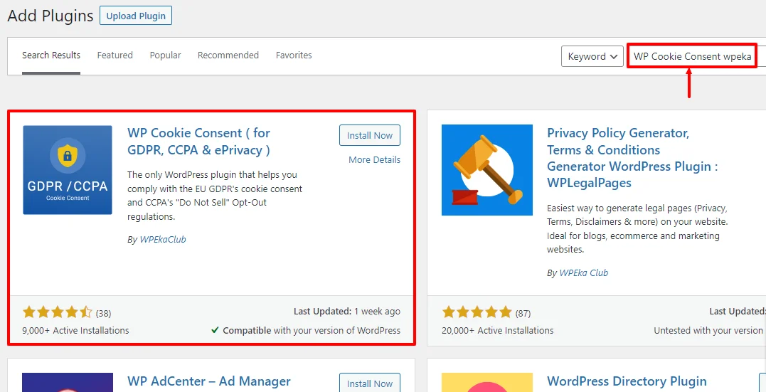Click the '9,000+ Active Installations' text
This screenshot has width=766, height=392.
75,330
